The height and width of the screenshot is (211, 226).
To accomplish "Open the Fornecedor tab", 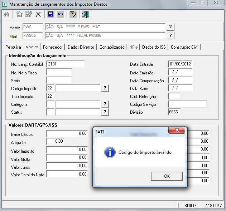I will 53,47.
